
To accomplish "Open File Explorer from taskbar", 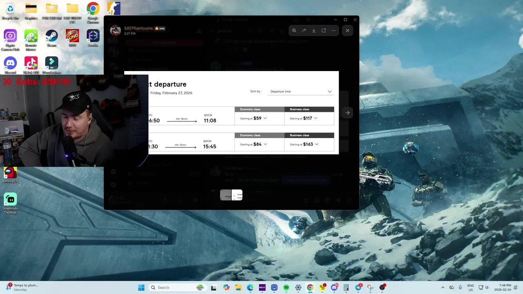I will 238,287.
